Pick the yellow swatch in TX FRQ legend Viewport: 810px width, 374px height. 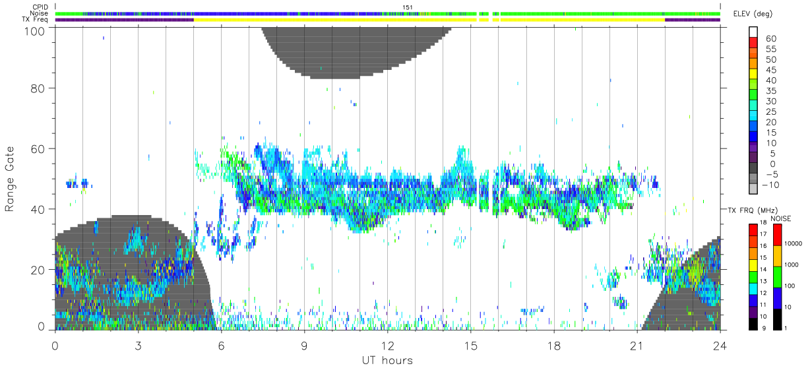click(752, 265)
